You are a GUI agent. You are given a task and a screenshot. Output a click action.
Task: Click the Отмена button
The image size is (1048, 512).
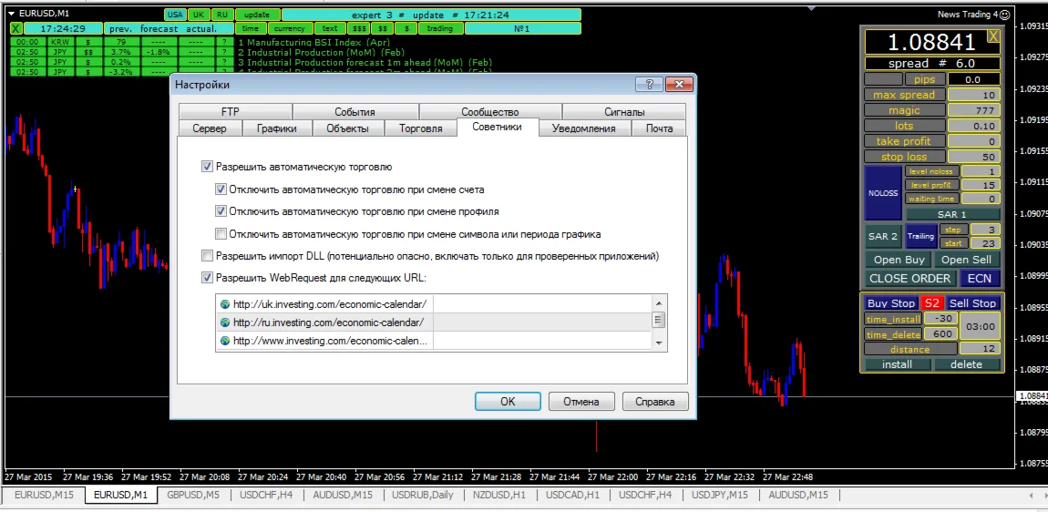click(581, 402)
